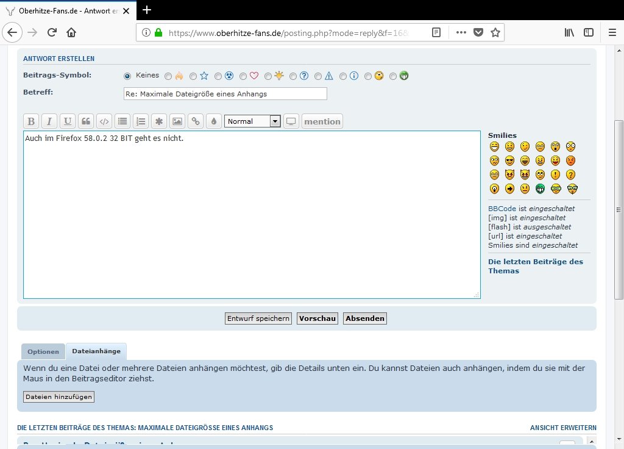Select the warning triangle post icon option
The width and height of the screenshot is (624, 449).
tap(318, 76)
